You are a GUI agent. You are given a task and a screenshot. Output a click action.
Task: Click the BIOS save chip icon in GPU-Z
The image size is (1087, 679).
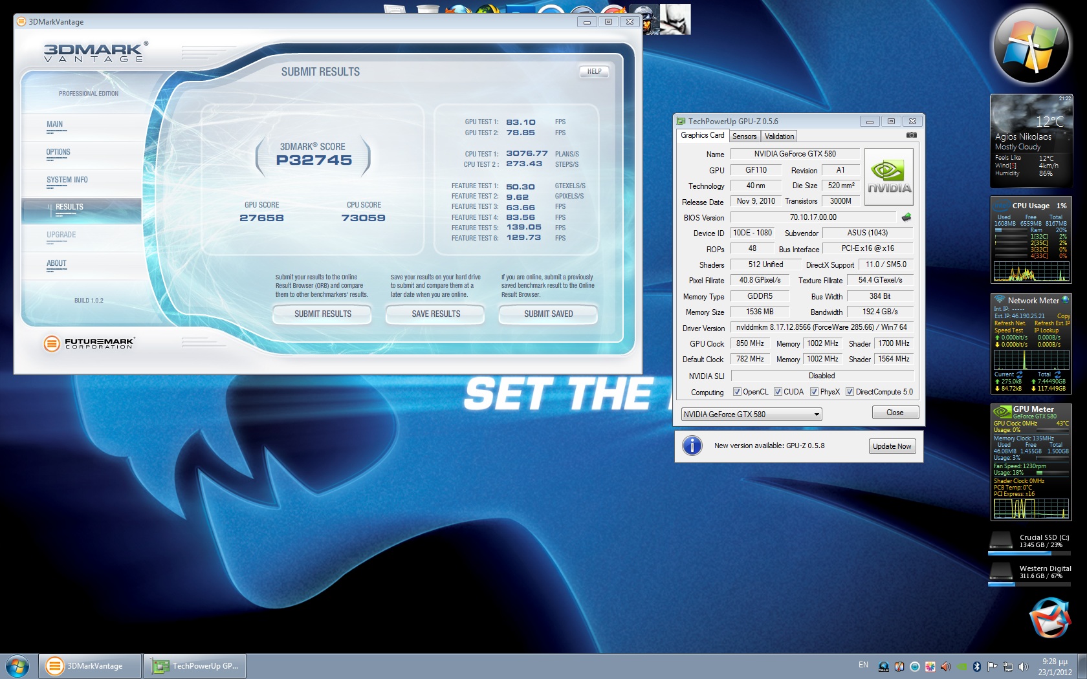pos(906,217)
